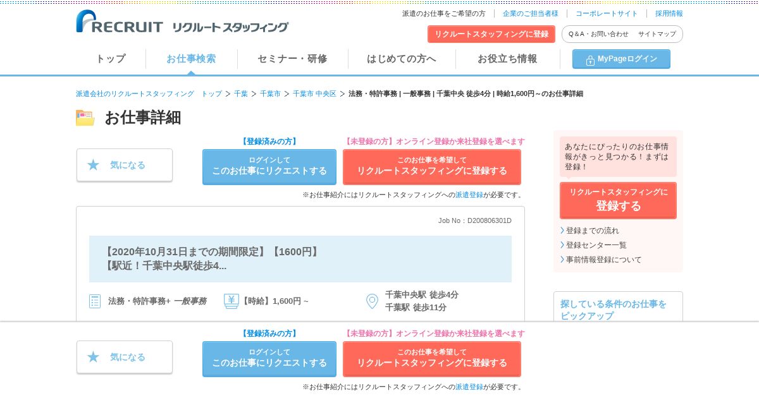Open the お仕事検索 navigation tab
The image size is (759, 398).
tap(191, 59)
